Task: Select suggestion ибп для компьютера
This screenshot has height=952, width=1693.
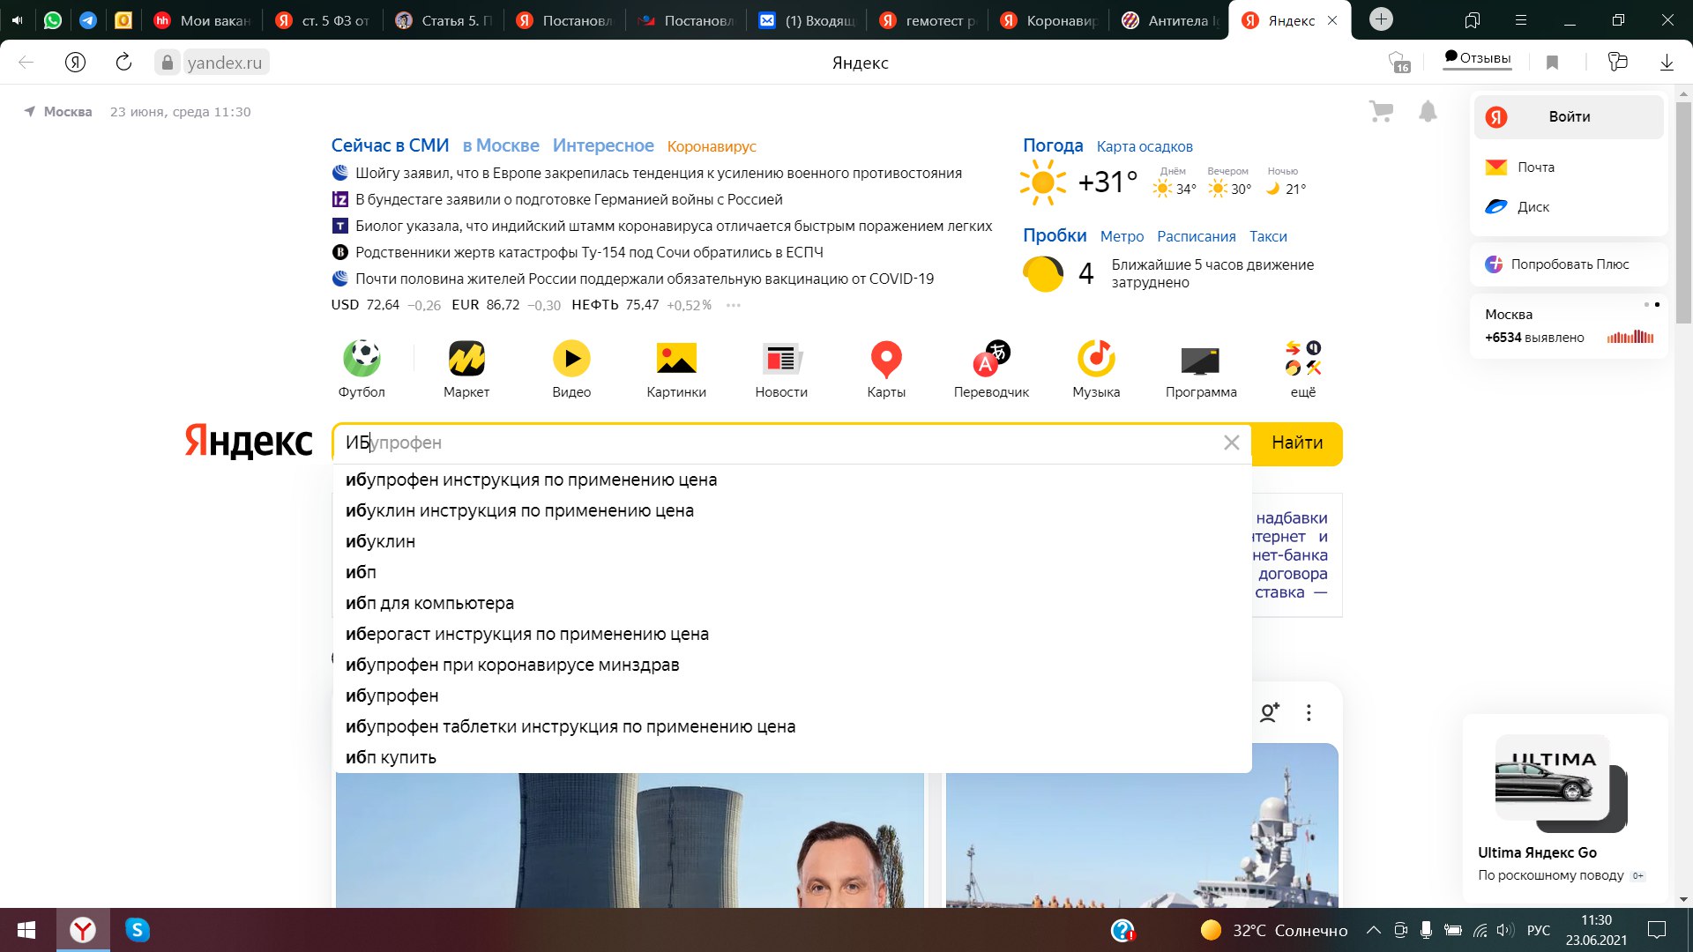Action: 792,603
